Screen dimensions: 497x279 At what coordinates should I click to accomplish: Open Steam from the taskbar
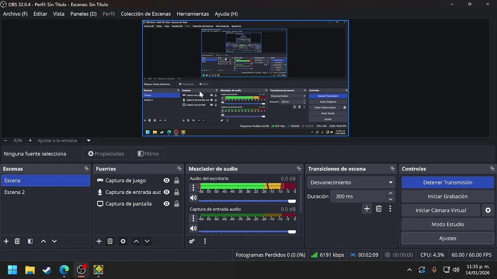pyautogui.click(x=47, y=270)
